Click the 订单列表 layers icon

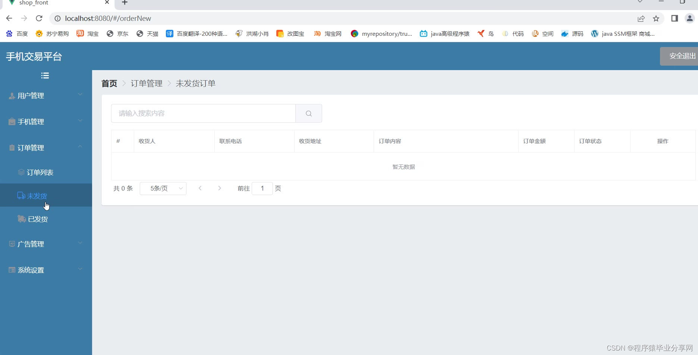tap(21, 172)
